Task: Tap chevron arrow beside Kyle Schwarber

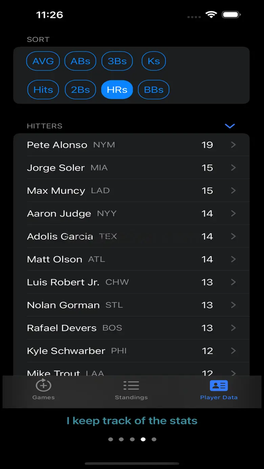Action: (233, 351)
